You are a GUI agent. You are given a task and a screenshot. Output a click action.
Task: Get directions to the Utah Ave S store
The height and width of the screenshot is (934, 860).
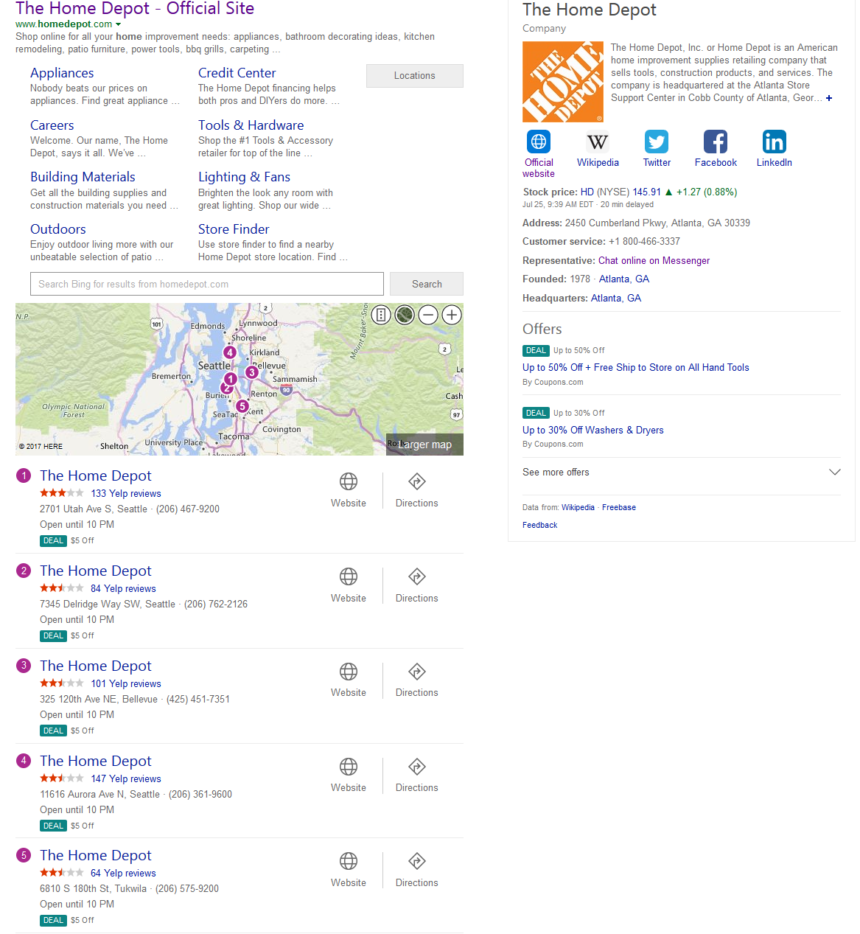416,490
